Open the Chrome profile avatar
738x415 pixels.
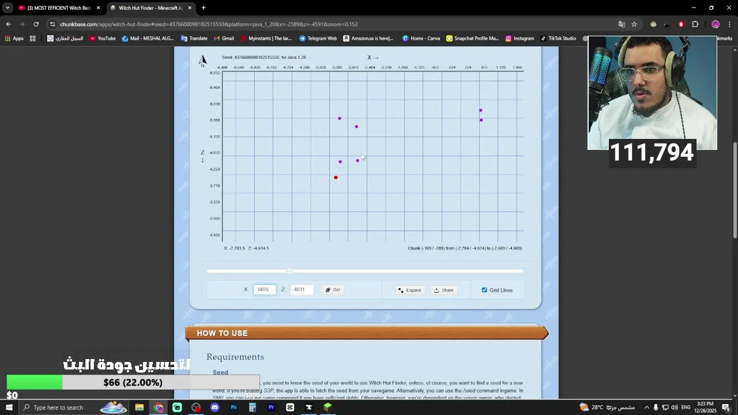(716, 24)
